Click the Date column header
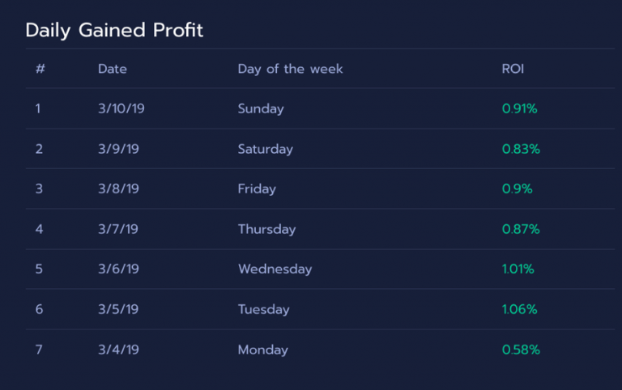622x390 pixels. (113, 69)
